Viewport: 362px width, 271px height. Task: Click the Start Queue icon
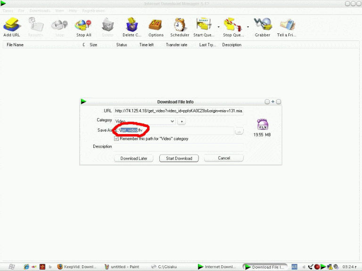204,24
